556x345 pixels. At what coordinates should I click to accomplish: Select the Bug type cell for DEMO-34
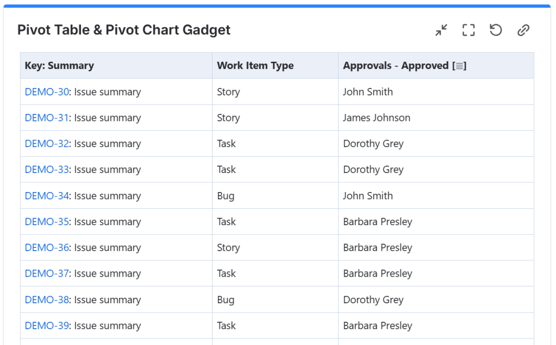pos(226,196)
